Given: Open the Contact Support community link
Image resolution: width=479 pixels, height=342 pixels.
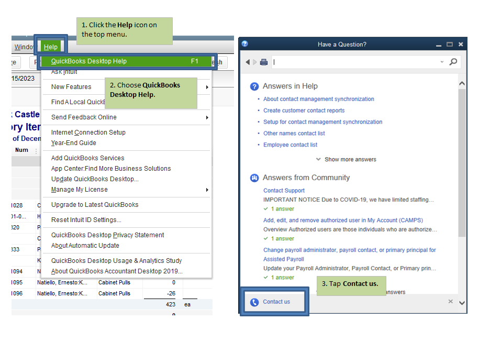Looking at the screenshot, I should [284, 191].
